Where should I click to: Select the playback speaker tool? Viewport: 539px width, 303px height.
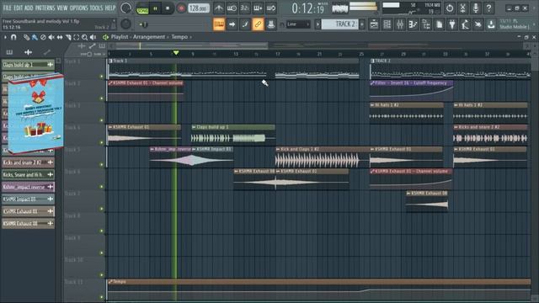[x=93, y=37]
